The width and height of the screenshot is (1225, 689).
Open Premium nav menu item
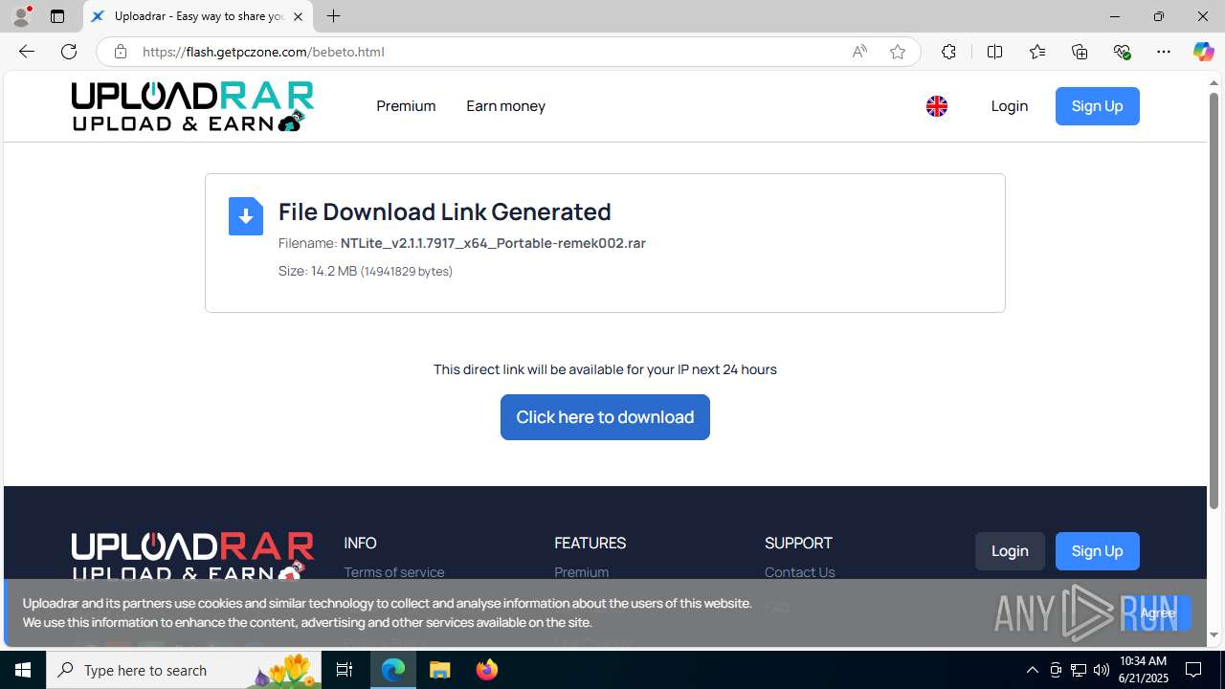(406, 106)
